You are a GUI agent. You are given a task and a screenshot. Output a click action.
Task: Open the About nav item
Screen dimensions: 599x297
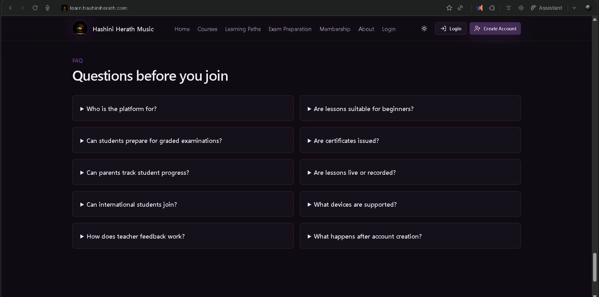[366, 29]
